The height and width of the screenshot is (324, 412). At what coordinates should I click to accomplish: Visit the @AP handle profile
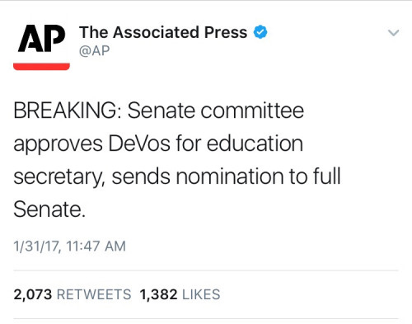(94, 51)
